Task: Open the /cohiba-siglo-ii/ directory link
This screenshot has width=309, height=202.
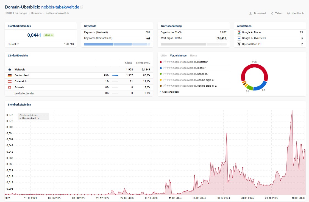Action: click(x=190, y=80)
